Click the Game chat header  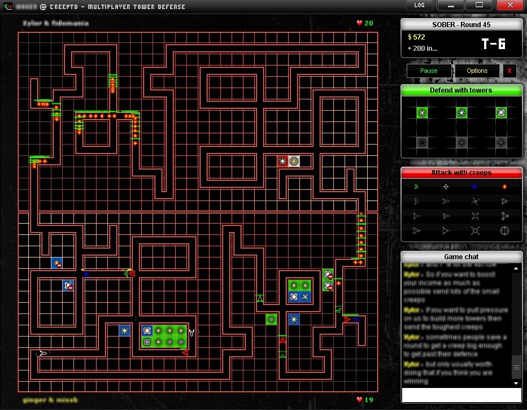pyautogui.click(x=461, y=257)
